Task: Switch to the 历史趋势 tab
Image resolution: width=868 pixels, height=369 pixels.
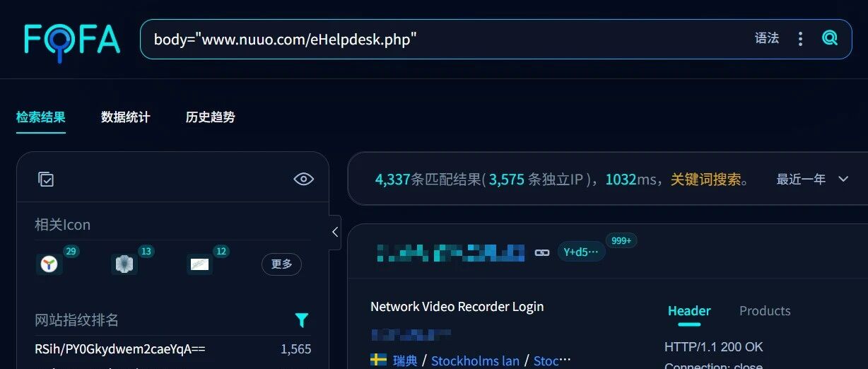Action: 210,117
